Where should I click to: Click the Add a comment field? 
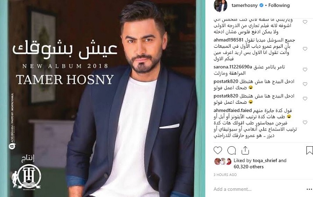tap(258, 189)
